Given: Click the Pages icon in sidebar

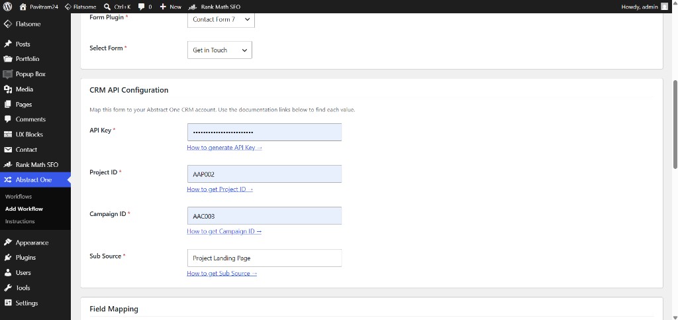Looking at the screenshot, I should pyautogui.click(x=8, y=104).
